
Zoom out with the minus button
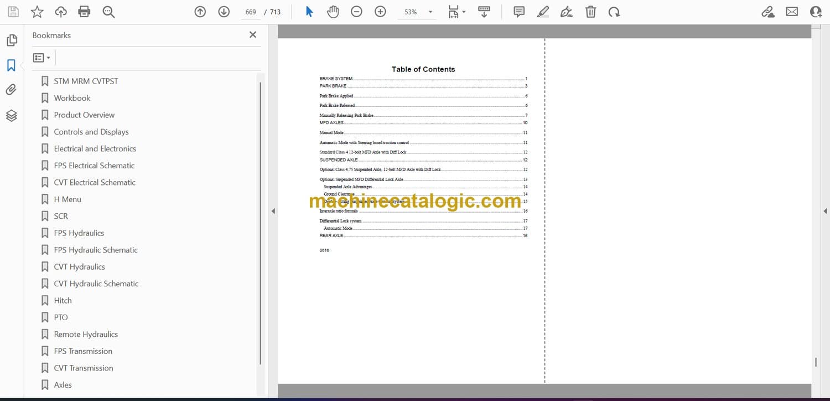[357, 12]
